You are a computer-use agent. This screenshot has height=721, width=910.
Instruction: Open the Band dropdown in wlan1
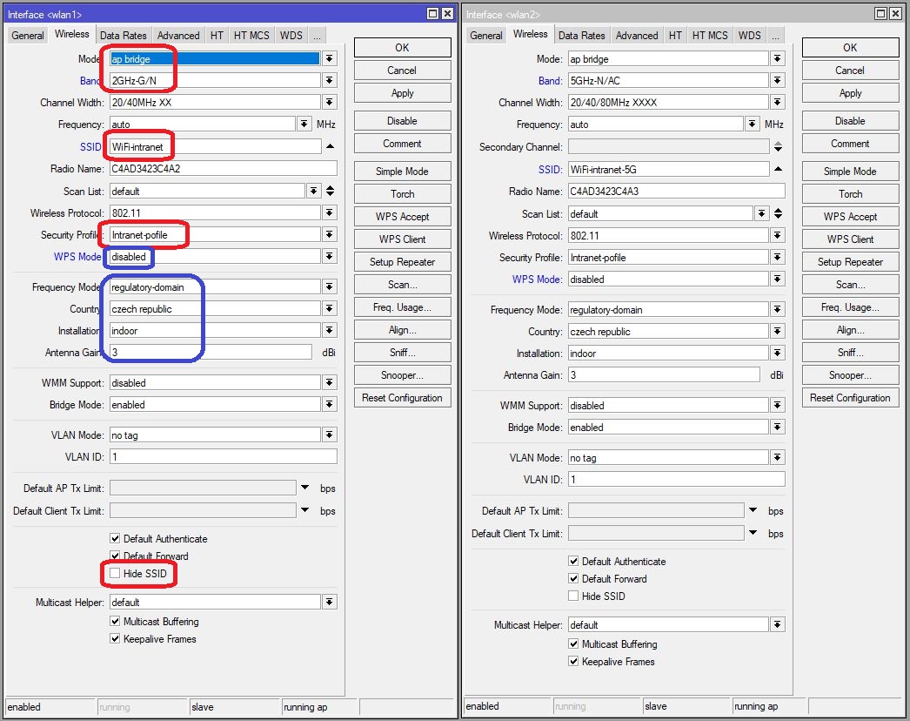[330, 80]
